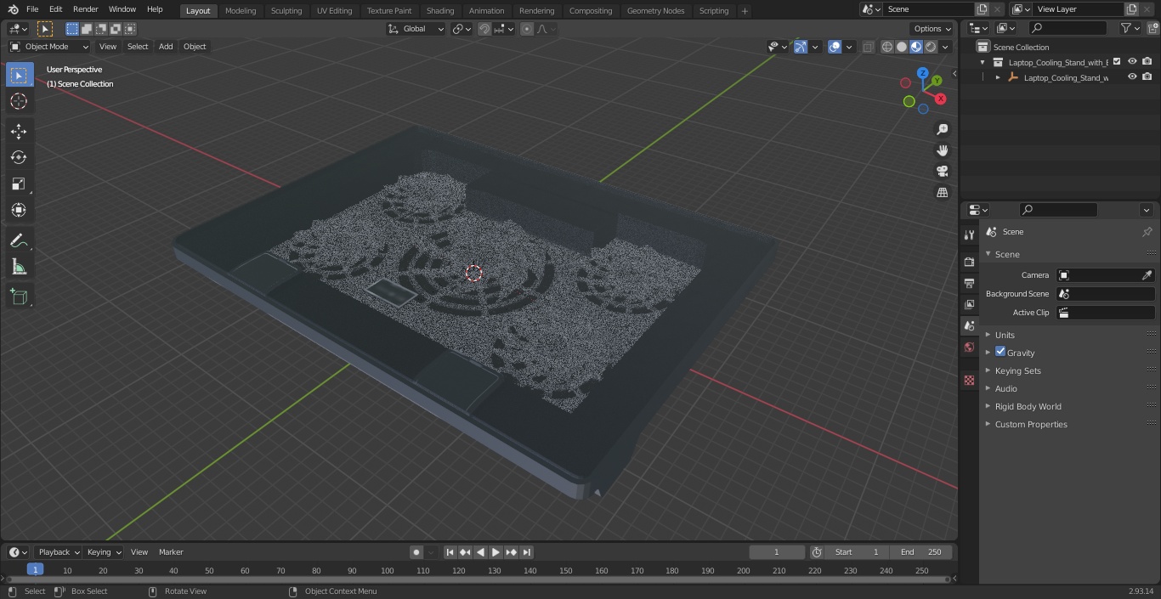Viewport: 1161px width, 599px height.
Task: Open the File menu
Action: pyautogui.click(x=32, y=9)
